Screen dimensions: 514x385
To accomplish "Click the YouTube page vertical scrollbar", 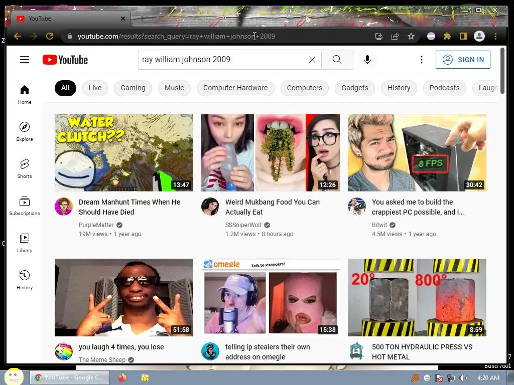I will 502,70.
